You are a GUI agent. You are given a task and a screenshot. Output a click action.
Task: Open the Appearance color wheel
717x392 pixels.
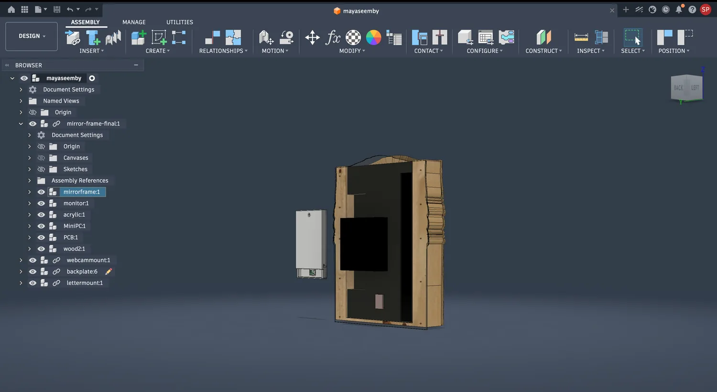(x=373, y=37)
